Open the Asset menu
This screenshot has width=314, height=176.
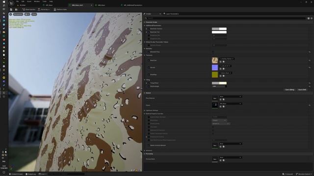(x=29, y=1)
